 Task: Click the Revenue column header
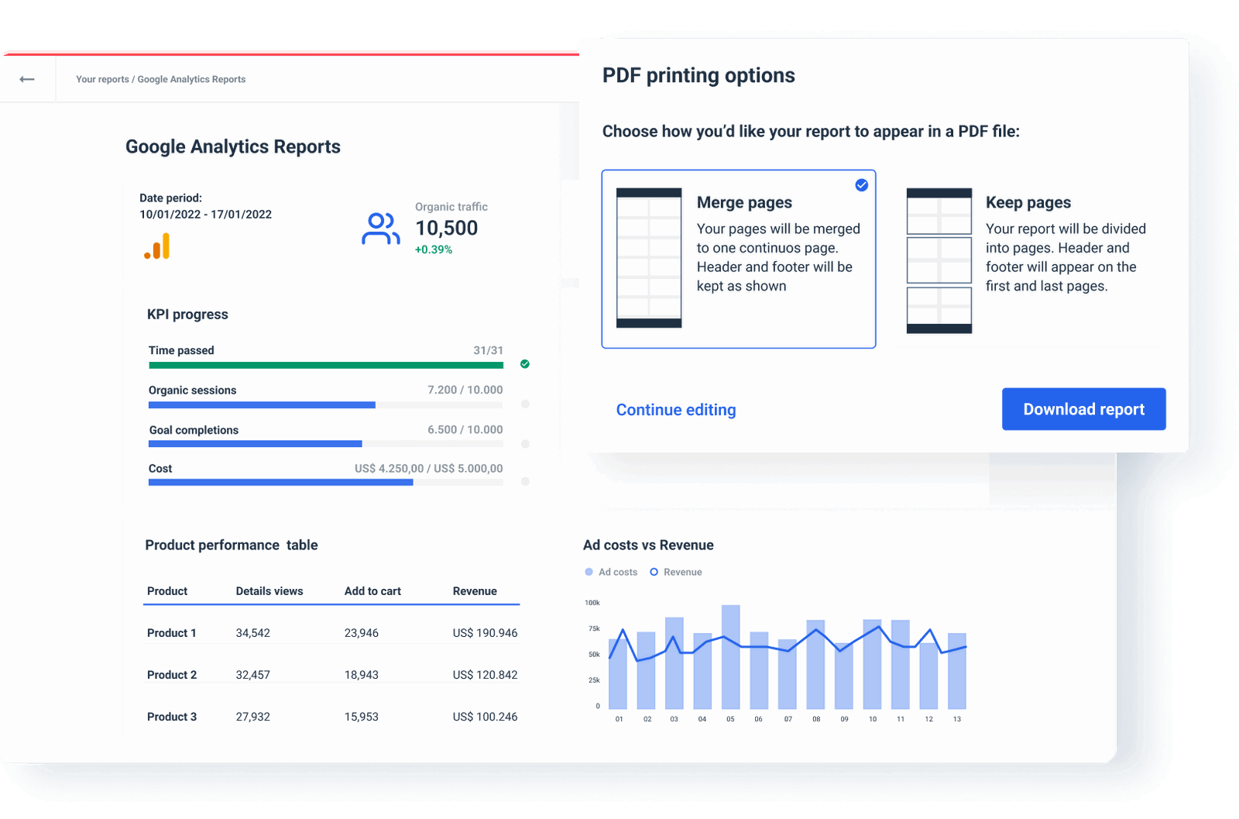[x=474, y=590]
